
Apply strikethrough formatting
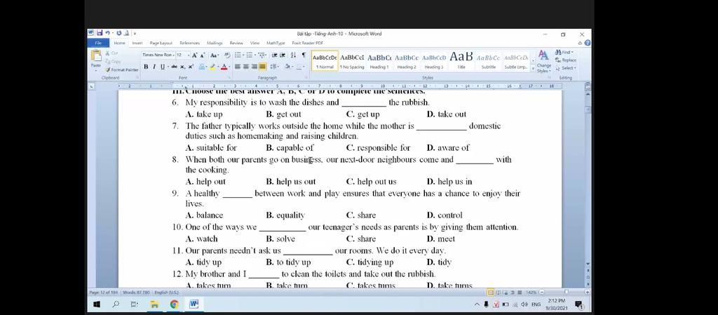coord(174,66)
